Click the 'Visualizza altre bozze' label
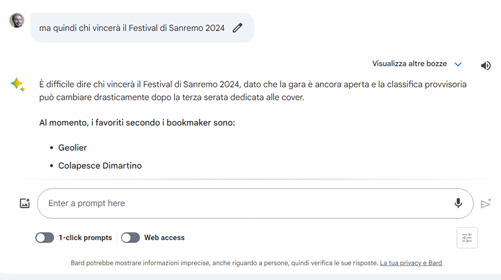The height and width of the screenshot is (280, 501). tap(409, 63)
